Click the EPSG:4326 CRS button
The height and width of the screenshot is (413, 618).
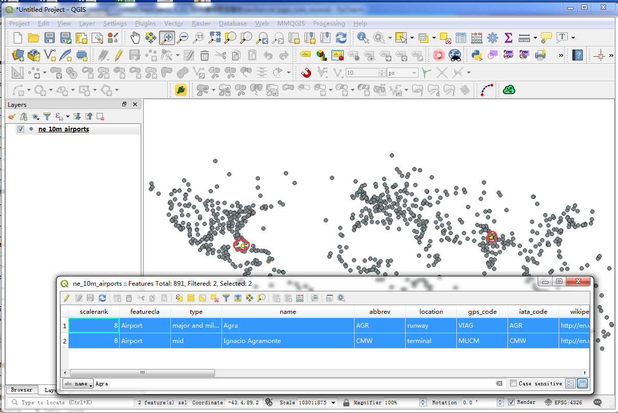564,402
